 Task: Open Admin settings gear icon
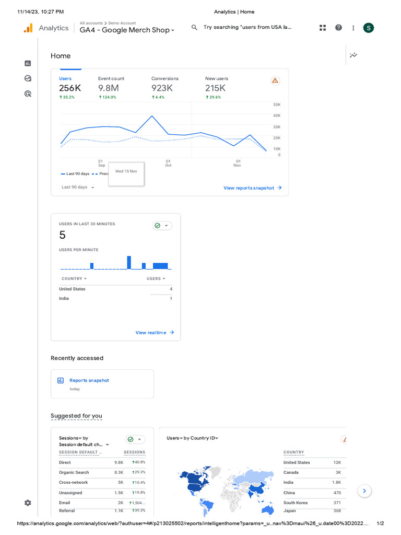pos(28,503)
